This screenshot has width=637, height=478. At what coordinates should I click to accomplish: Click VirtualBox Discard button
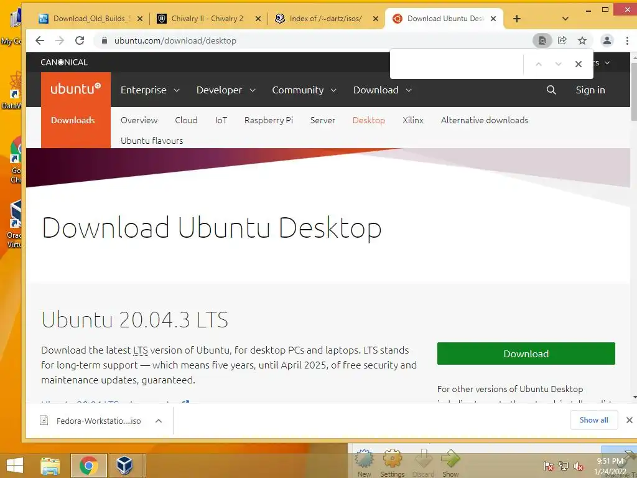[423, 463]
